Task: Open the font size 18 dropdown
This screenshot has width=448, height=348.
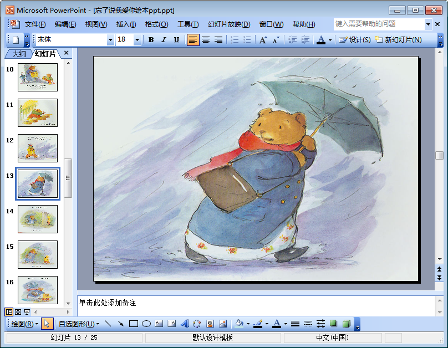Action: [137, 40]
